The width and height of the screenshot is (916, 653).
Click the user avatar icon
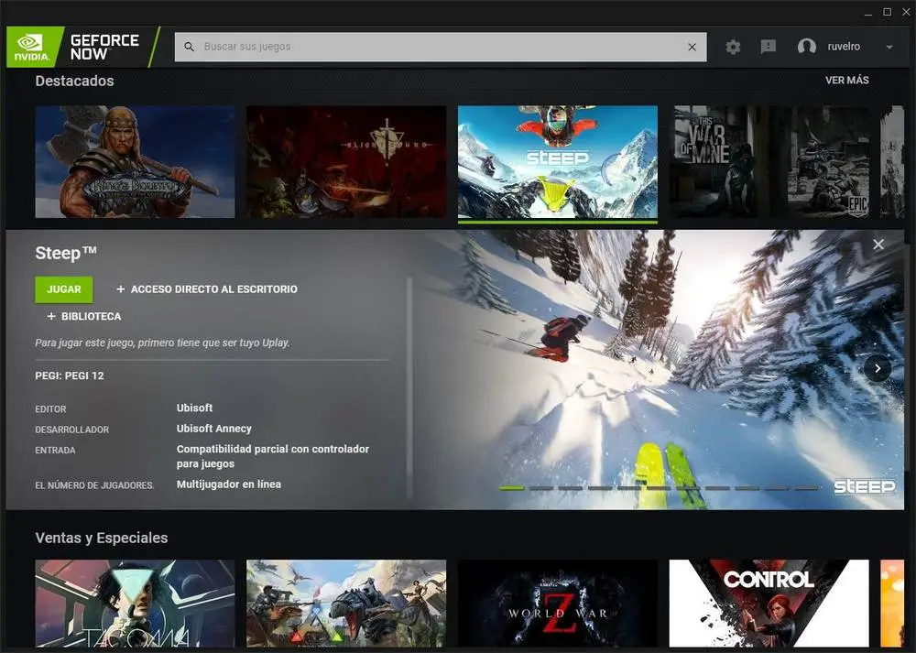(807, 47)
